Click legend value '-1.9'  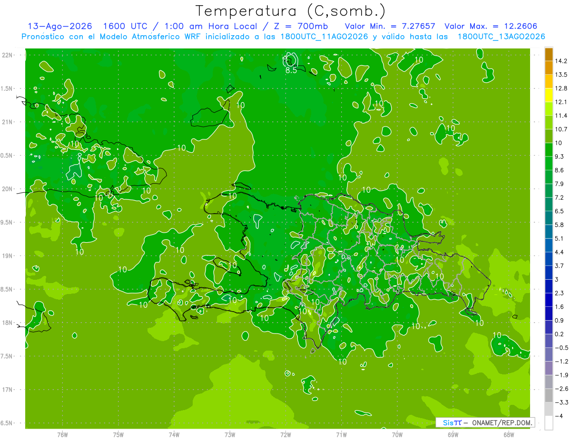pyautogui.click(x=561, y=375)
